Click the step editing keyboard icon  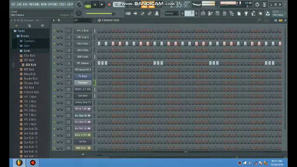click(x=128, y=13)
